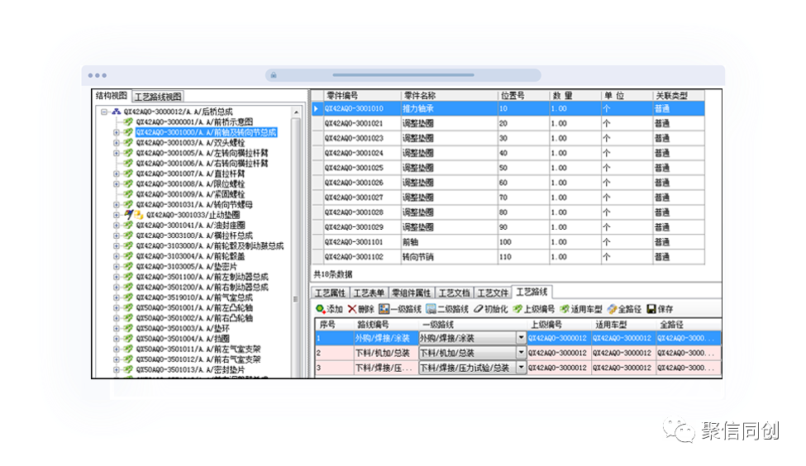Click the 适用车型 applicable model tool
The width and height of the screenshot is (806, 466).
pyautogui.click(x=581, y=309)
